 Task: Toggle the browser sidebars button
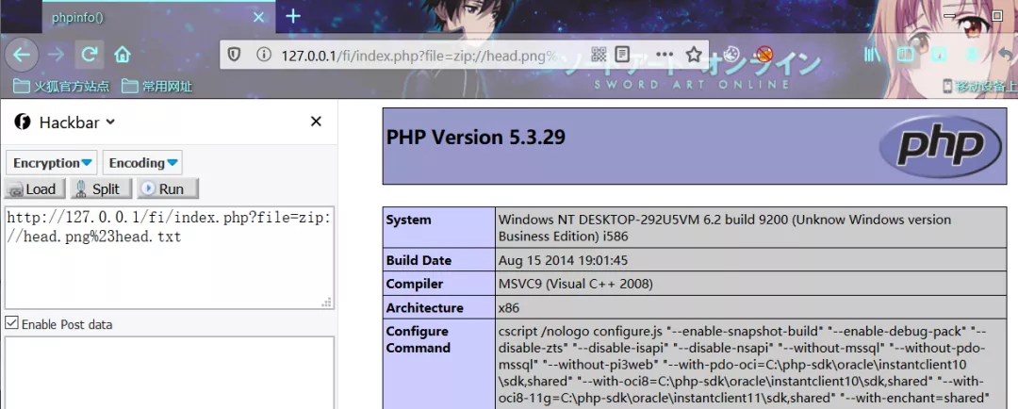pyautogui.click(x=905, y=55)
